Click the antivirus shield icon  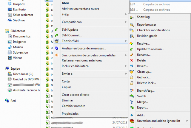click(57, 48)
